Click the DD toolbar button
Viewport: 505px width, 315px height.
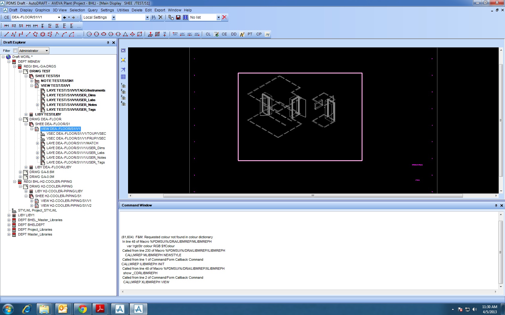pos(234,34)
